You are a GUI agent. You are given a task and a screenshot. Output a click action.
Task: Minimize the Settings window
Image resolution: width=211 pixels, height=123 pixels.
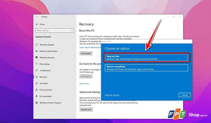[x=168, y=17]
